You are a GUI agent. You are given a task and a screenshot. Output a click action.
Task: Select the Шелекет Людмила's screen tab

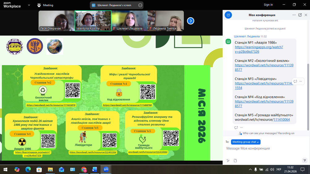pyautogui.click(x=114, y=5)
